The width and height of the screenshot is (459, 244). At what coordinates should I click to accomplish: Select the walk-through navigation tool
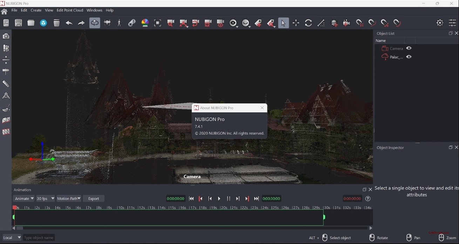coord(119,23)
